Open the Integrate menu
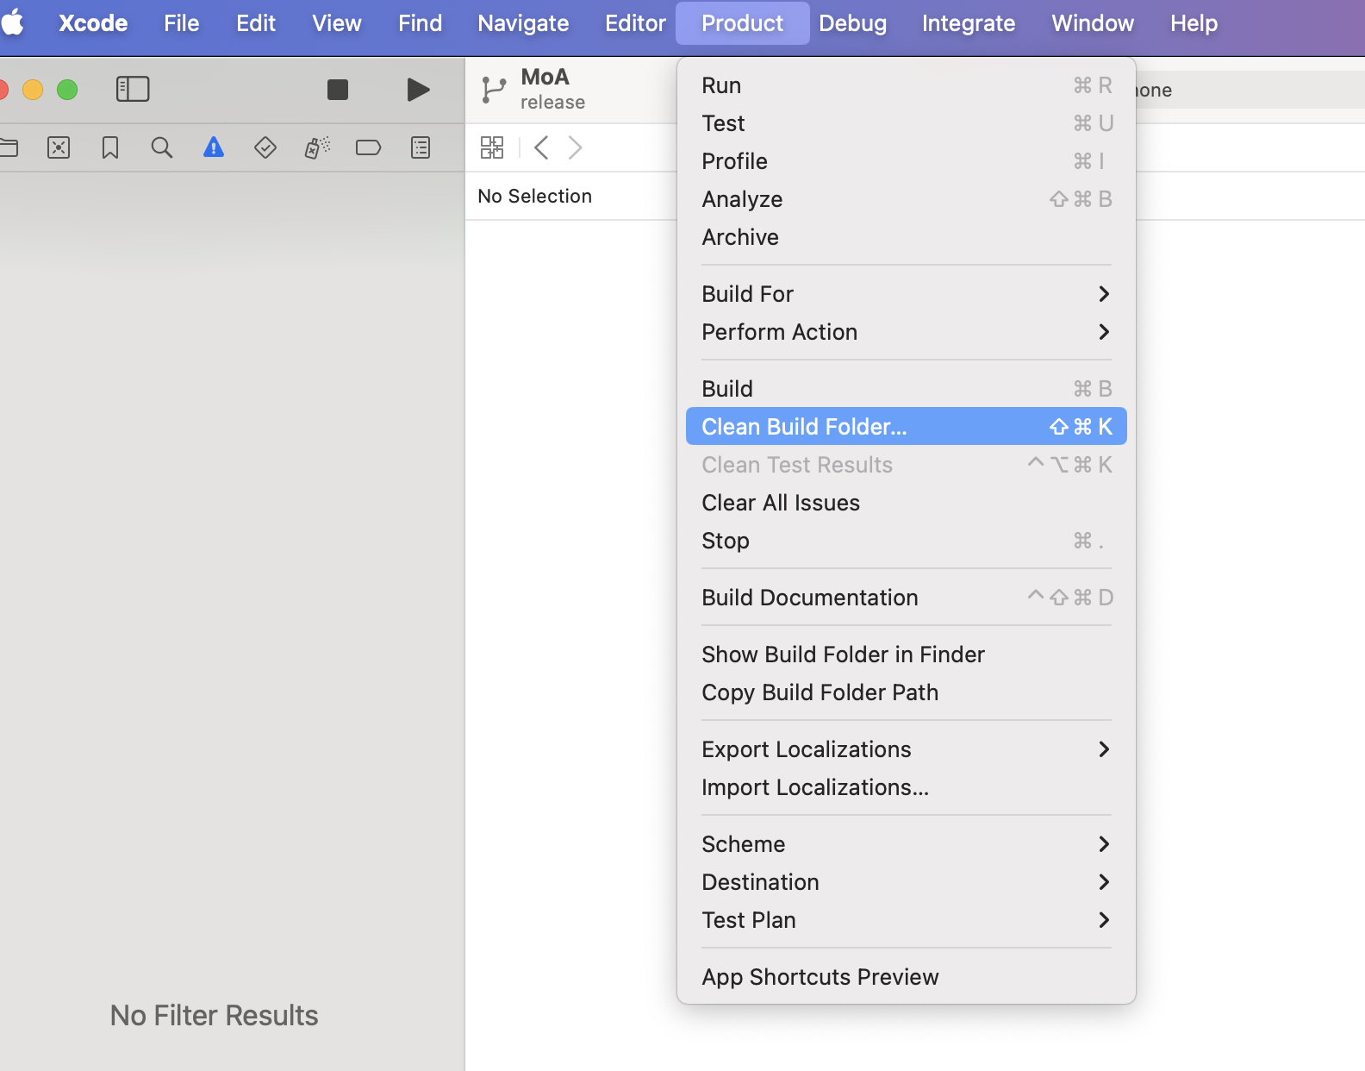 click(x=969, y=23)
